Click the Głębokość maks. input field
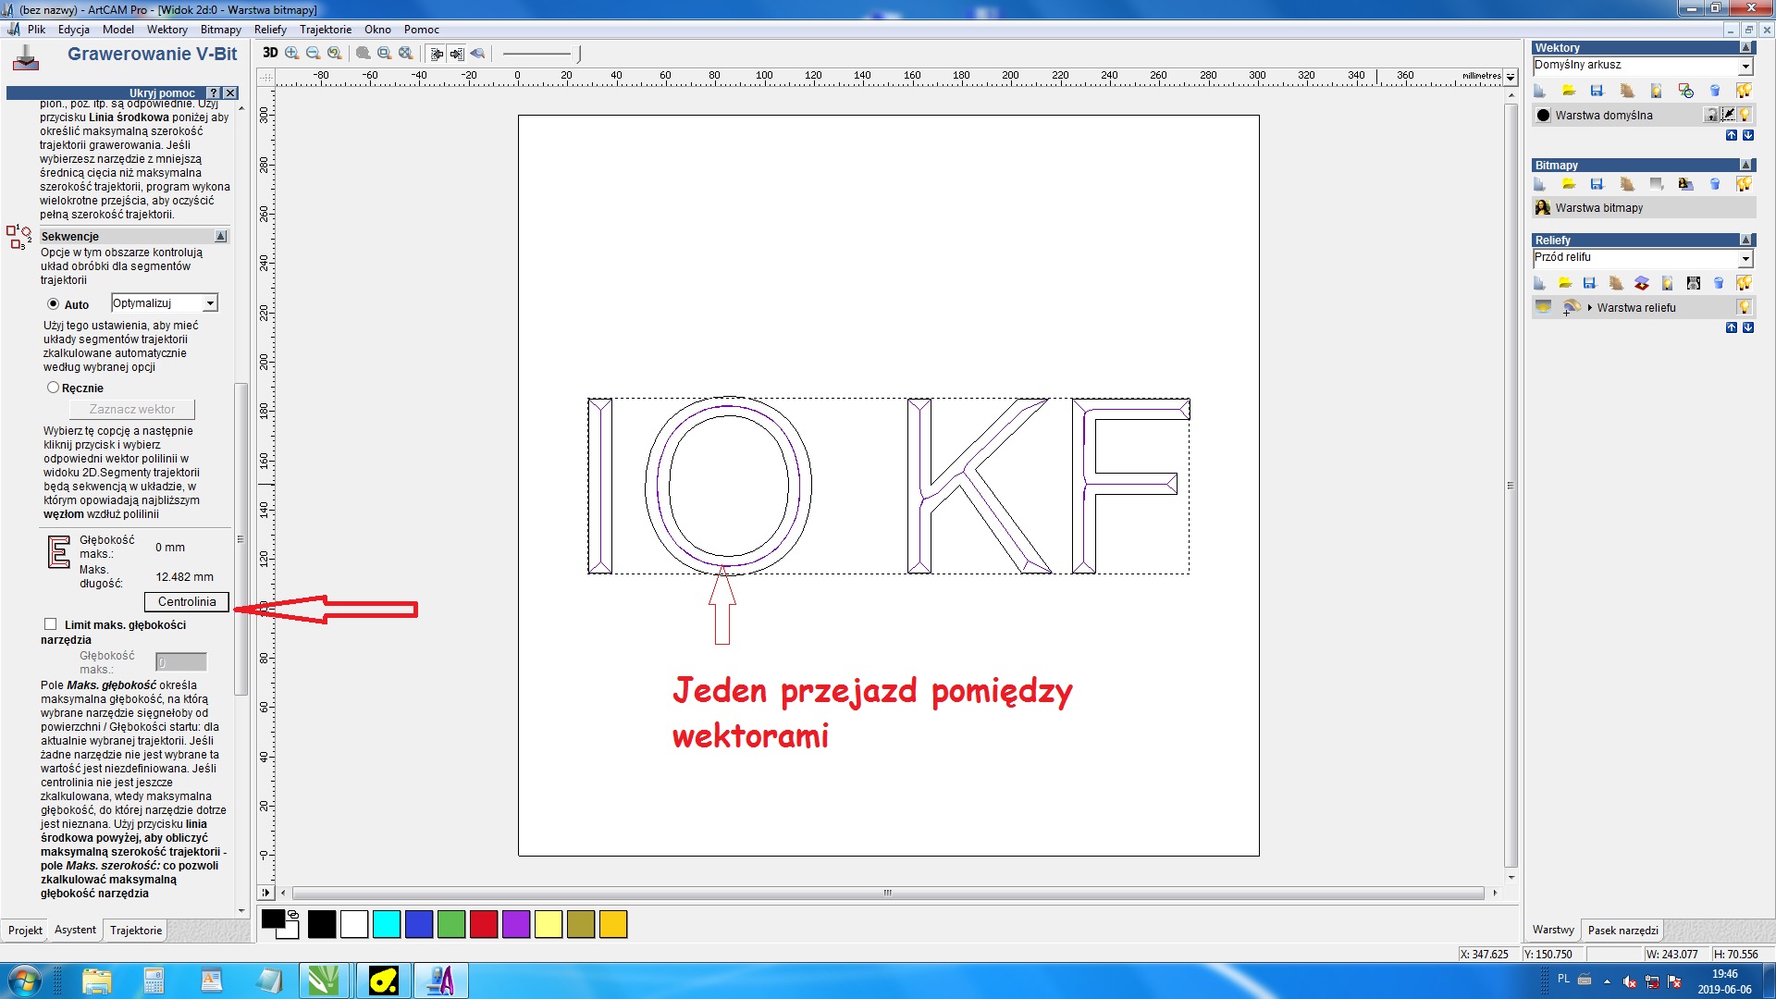 pyautogui.click(x=181, y=662)
